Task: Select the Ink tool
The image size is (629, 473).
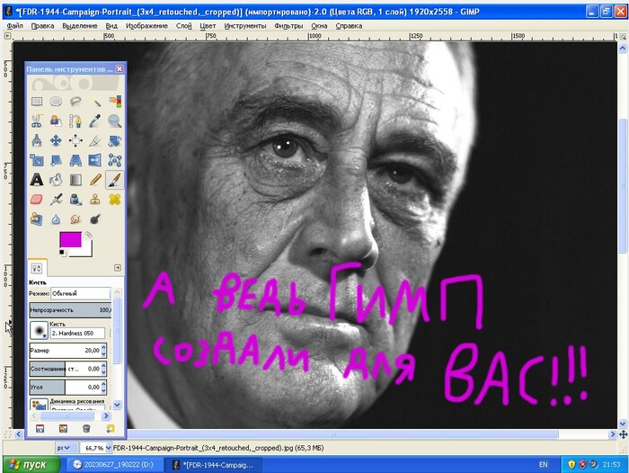Action: (75, 200)
